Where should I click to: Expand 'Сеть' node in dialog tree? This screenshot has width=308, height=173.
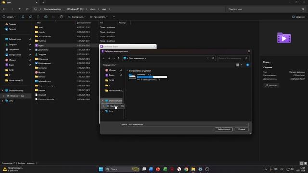tap(103, 111)
